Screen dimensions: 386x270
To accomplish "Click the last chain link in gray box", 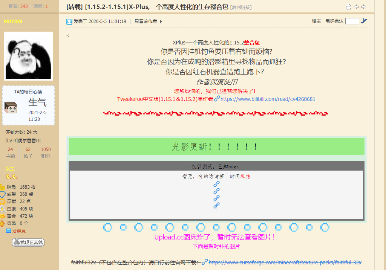I will pyautogui.click(x=216, y=206).
